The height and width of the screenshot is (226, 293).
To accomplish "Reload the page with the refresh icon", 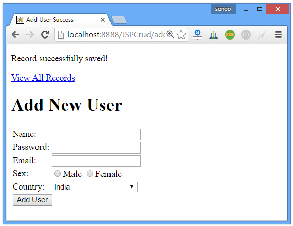I will click(45, 35).
